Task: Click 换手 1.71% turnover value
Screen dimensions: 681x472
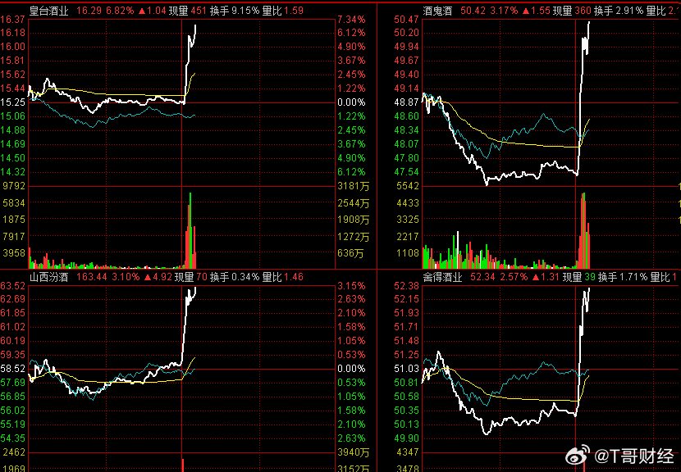Action: point(623,277)
